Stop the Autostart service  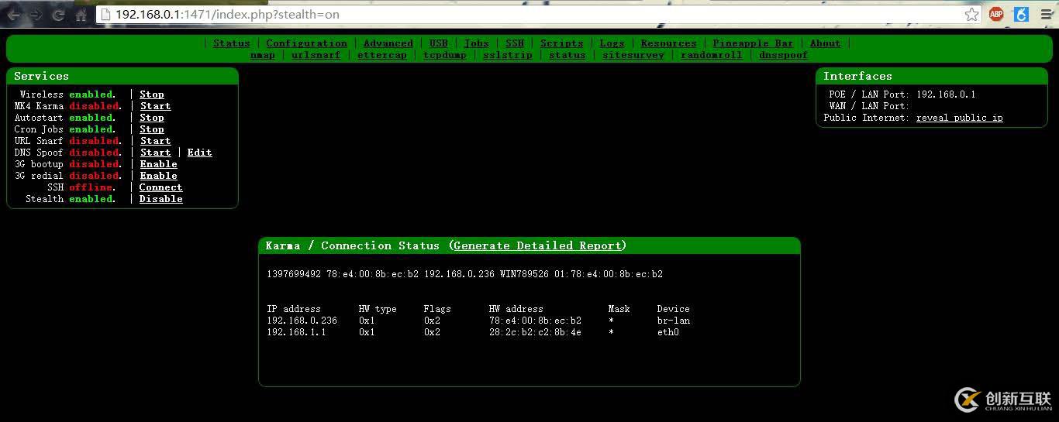pyautogui.click(x=152, y=118)
